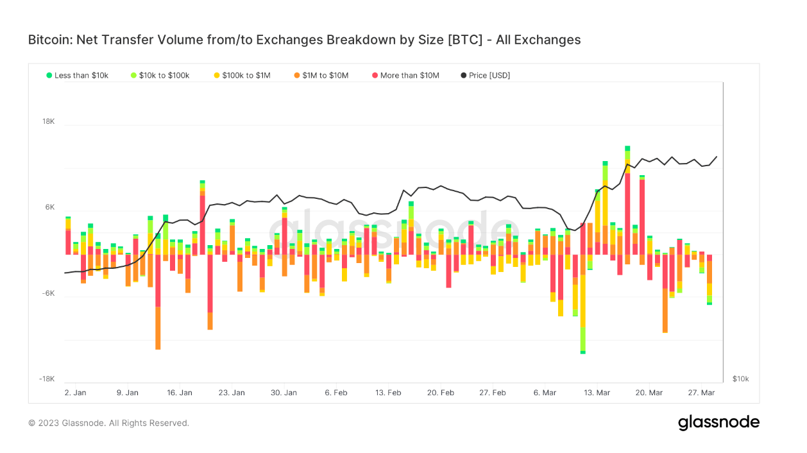
Task: Toggle the 'Price [USD]' legend line
Action: [489, 75]
